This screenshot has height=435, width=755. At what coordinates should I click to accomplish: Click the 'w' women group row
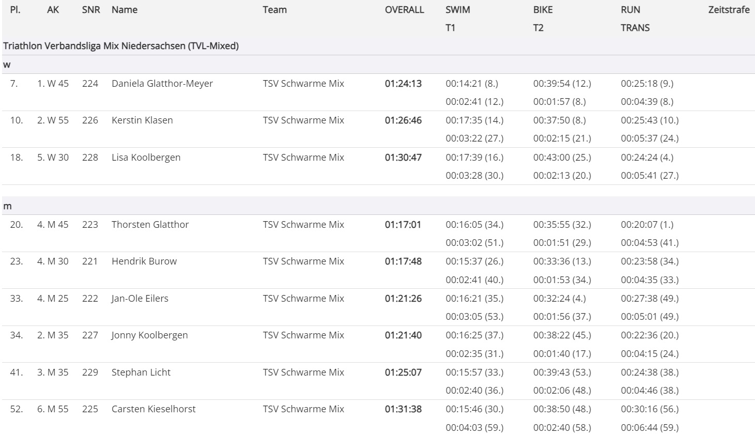pyautogui.click(x=7, y=65)
